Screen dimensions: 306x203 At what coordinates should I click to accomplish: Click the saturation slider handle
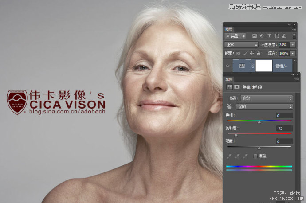236,135
